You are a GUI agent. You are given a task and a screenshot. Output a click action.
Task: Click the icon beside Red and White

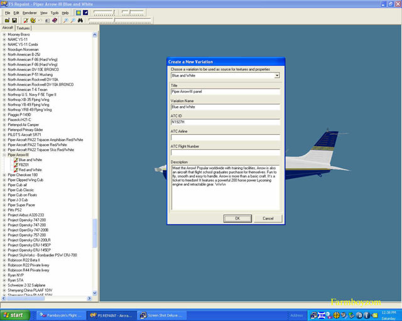[16, 170]
